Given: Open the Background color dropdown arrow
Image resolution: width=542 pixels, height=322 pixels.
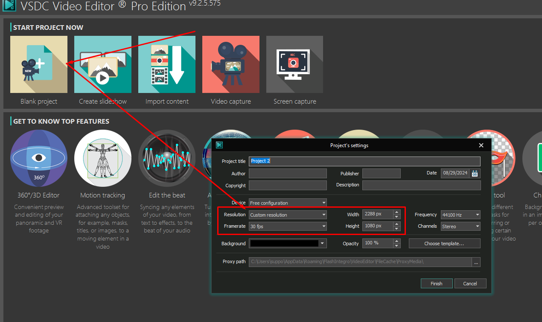Looking at the screenshot, I should click(323, 244).
